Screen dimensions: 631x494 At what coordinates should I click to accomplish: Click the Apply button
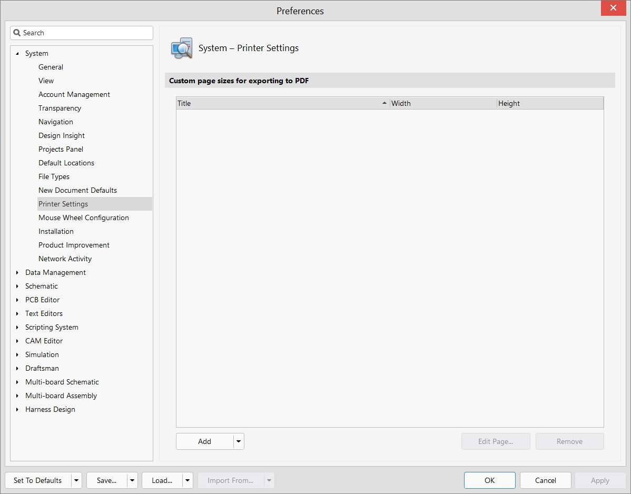600,480
